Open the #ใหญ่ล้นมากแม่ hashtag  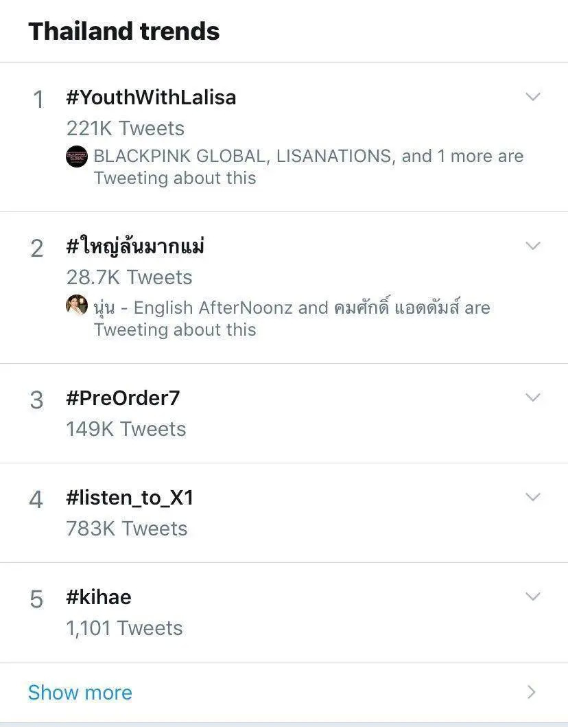pos(135,246)
